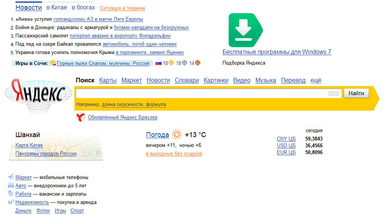Click the bronze medal icon
386x216 pixels.
click(x=198, y=63)
